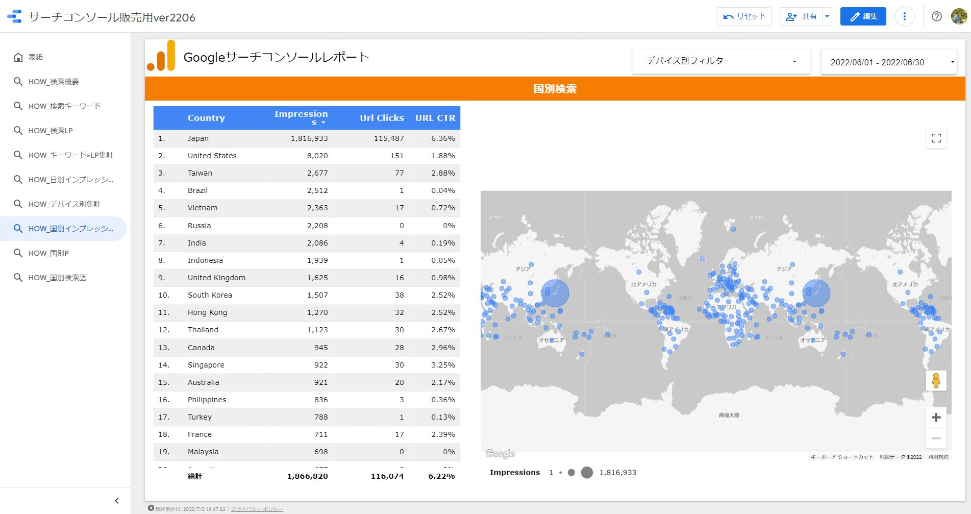The image size is (971, 514).
Task: Click the France country cell
Action: [x=200, y=434]
